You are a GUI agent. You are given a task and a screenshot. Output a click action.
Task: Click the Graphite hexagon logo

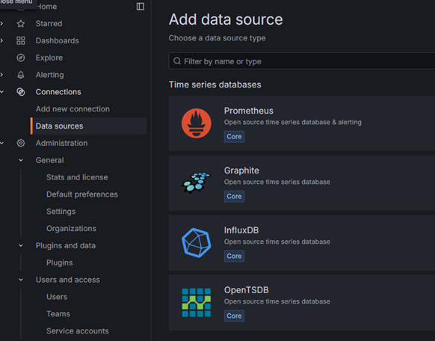pos(197,182)
